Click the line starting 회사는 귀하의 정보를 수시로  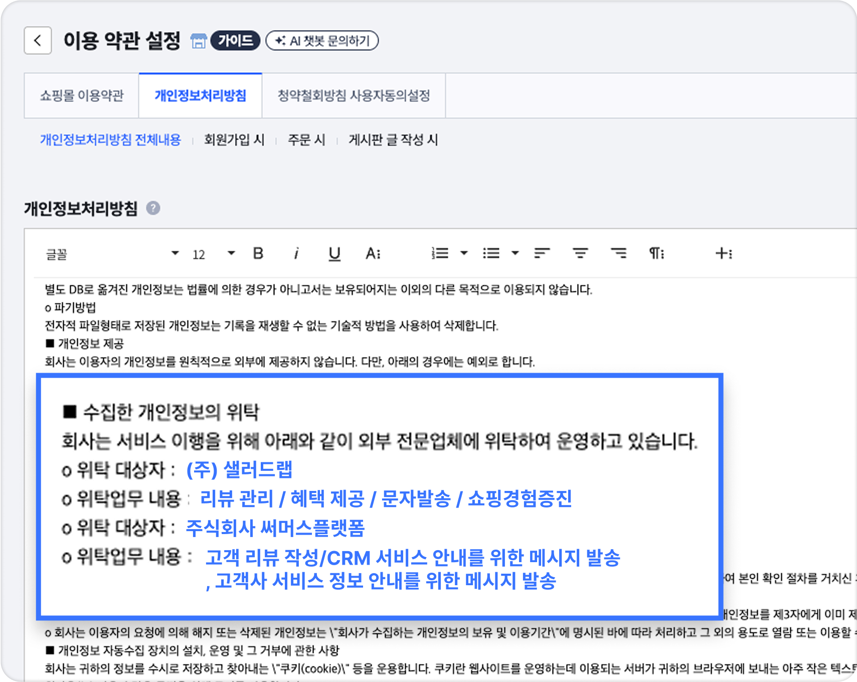tap(450, 668)
